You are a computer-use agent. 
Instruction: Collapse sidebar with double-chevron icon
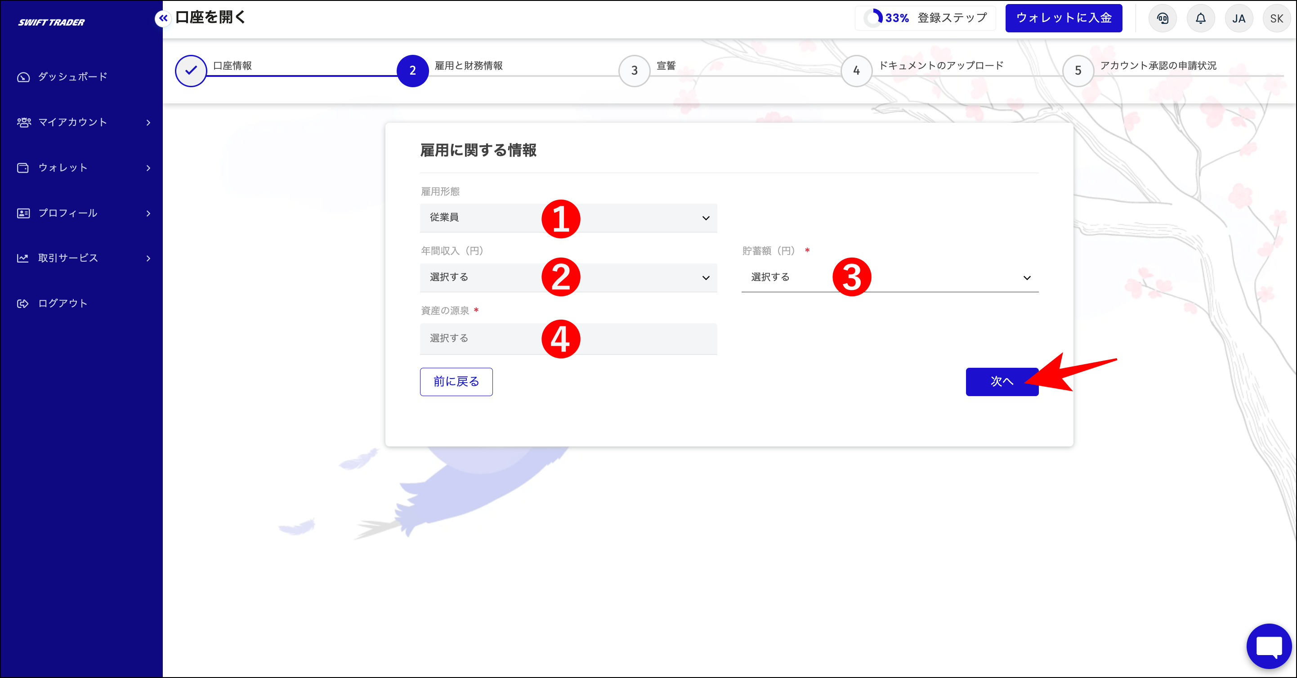[x=163, y=18]
